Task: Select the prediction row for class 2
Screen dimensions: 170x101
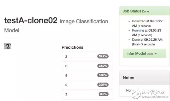Action: click(87, 57)
